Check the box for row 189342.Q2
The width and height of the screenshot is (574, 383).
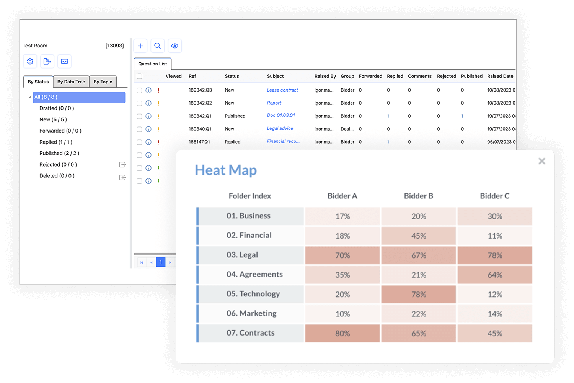pyautogui.click(x=140, y=103)
